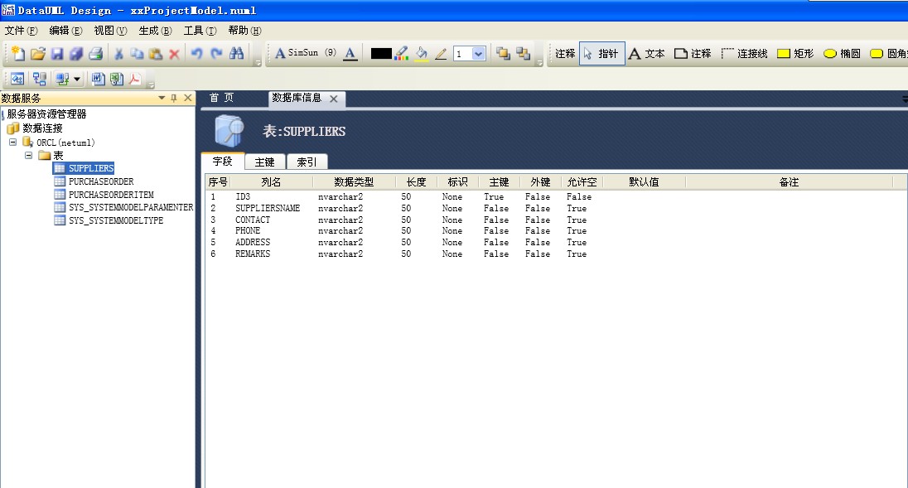Click the Open folder icon
908x488 pixels.
tap(37, 54)
